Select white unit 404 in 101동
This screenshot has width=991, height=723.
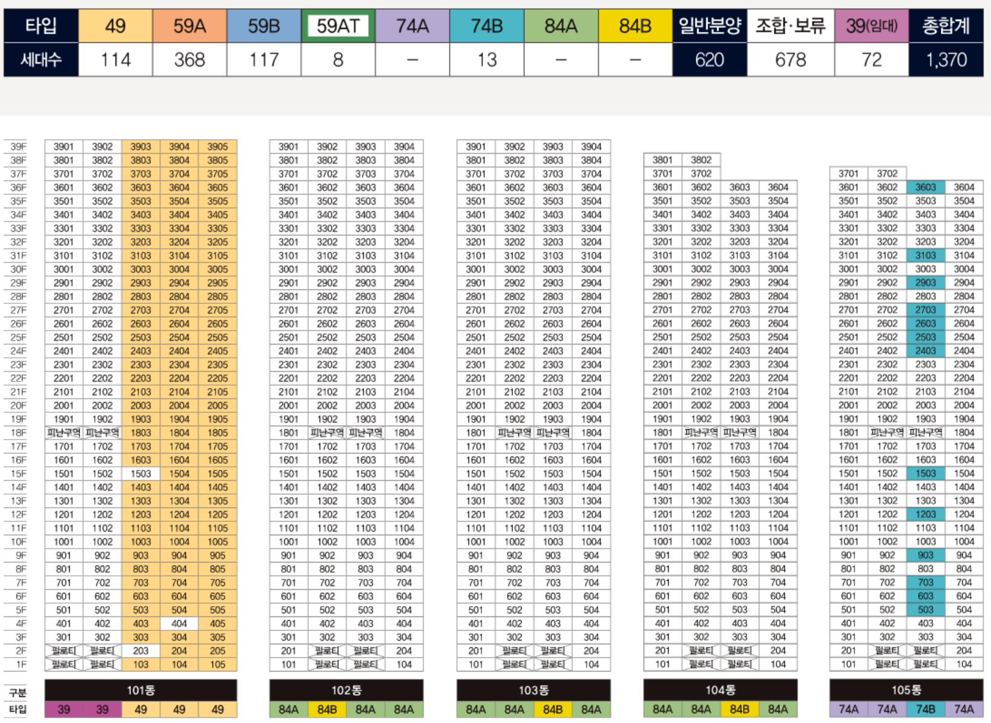point(179,624)
